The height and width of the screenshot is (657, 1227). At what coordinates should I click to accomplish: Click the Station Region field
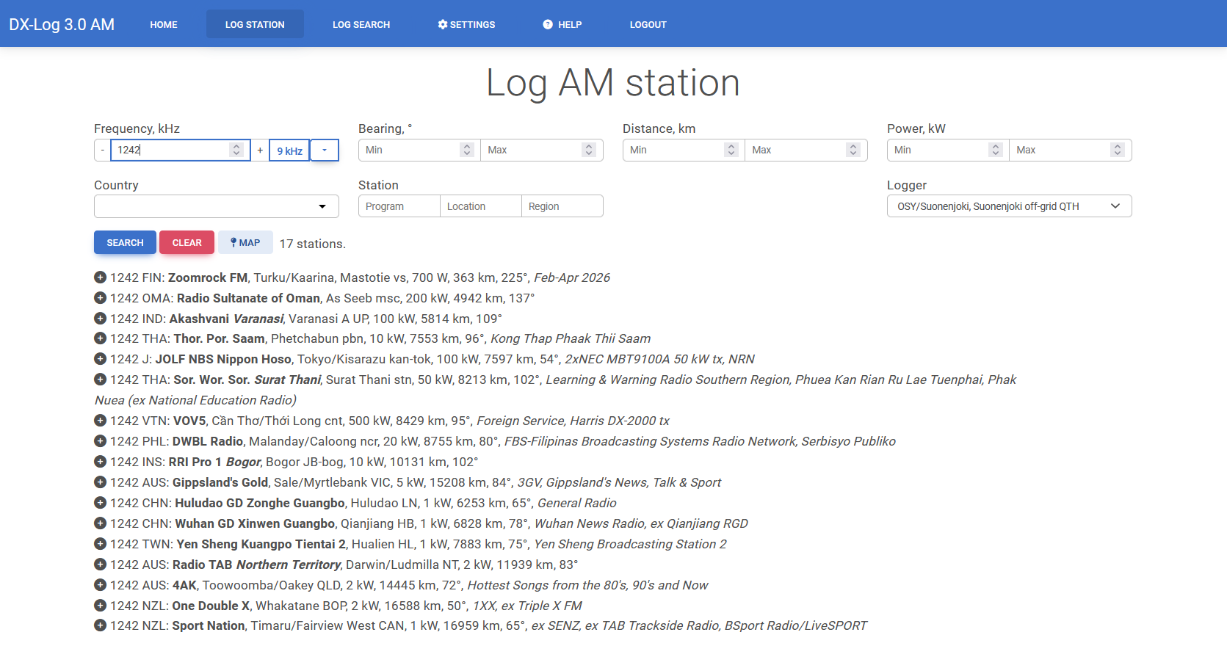(562, 206)
